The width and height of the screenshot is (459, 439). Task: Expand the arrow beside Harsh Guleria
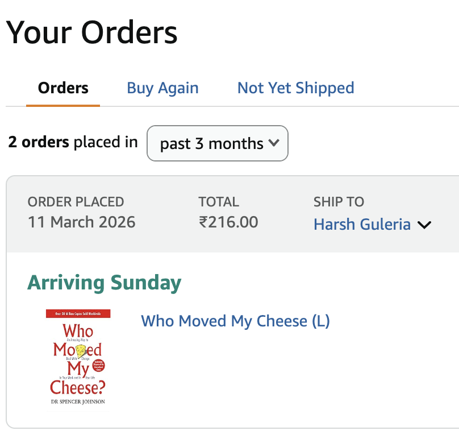(424, 225)
